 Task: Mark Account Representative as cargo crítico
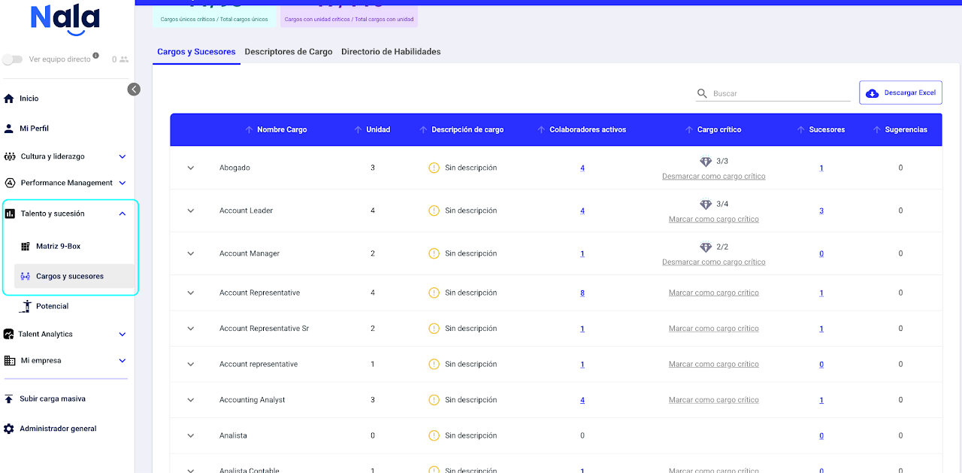coord(713,293)
